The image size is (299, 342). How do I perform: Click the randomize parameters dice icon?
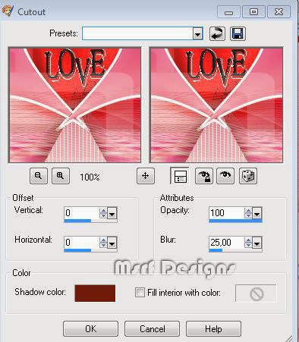click(x=248, y=176)
